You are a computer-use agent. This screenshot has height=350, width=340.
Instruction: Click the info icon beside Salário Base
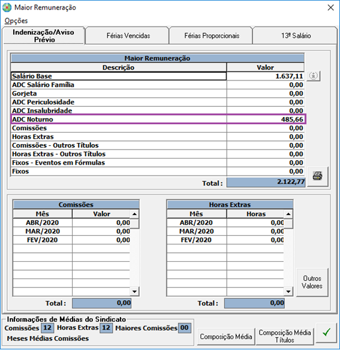(x=314, y=76)
